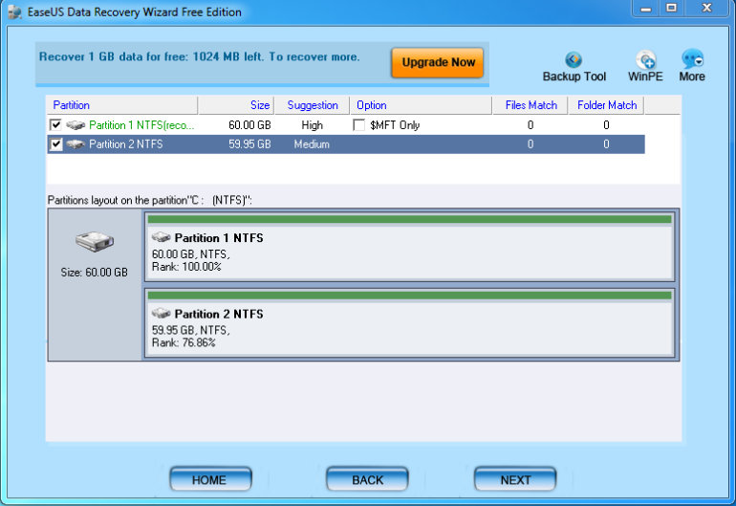736x506 pixels.
Task: Click the 60.00 GB size cell
Action: coord(249,125)
